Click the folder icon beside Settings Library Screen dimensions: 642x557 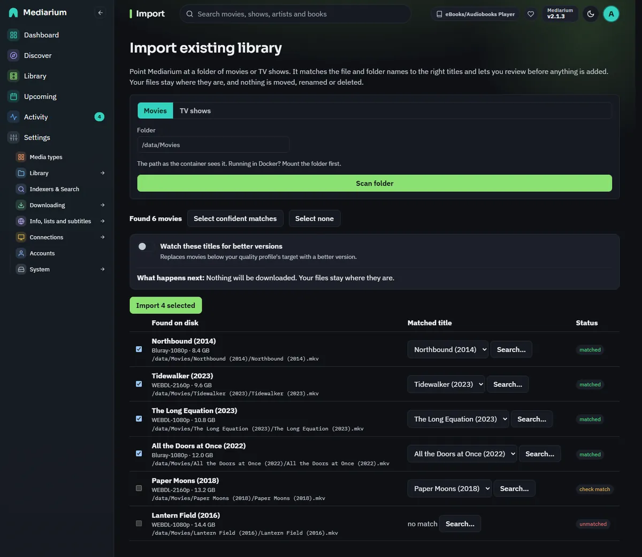pos(21,173)
